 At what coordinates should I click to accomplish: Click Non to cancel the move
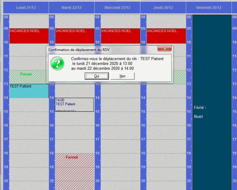tap(123, 76)
